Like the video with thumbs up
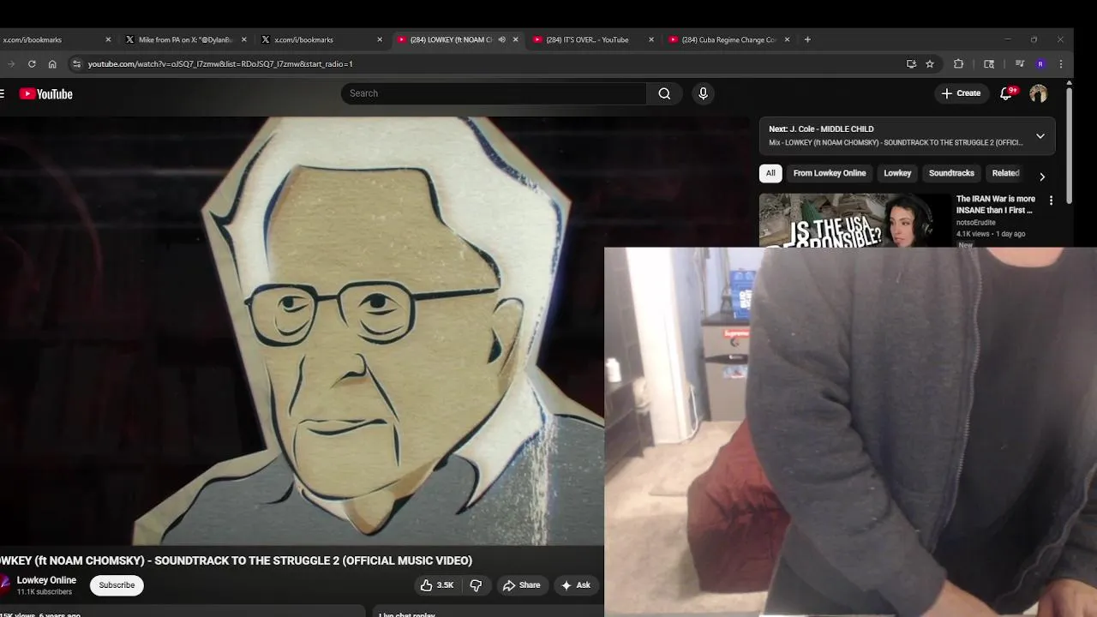 coord(437,585)
